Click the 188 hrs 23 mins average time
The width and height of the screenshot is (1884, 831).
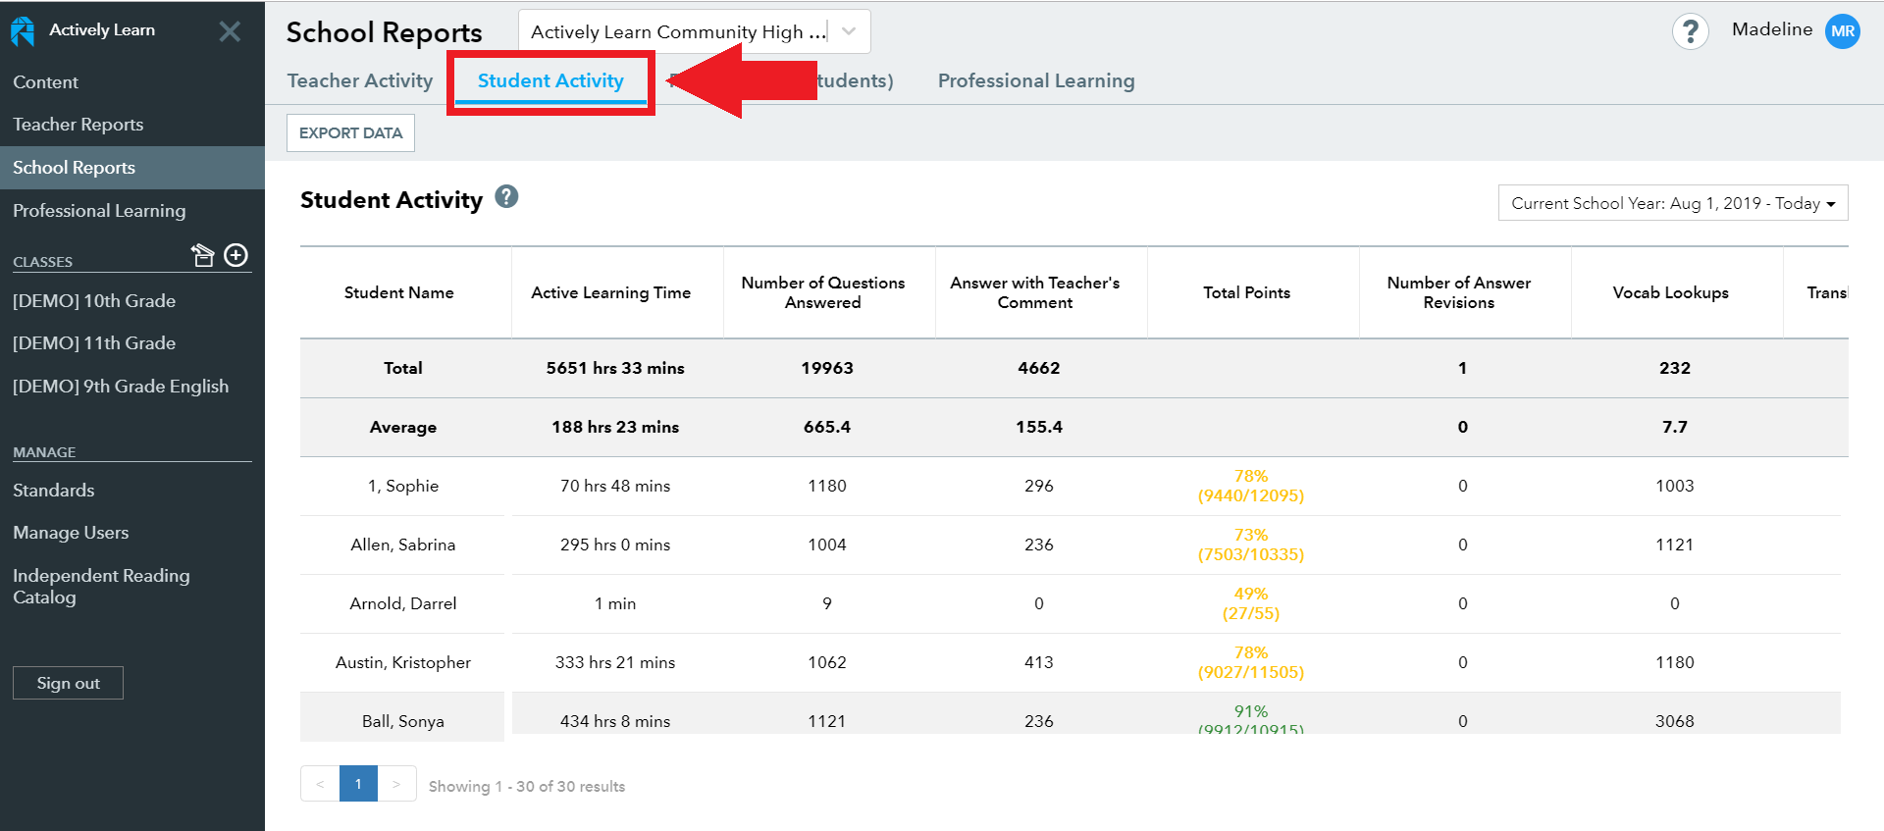615,427
